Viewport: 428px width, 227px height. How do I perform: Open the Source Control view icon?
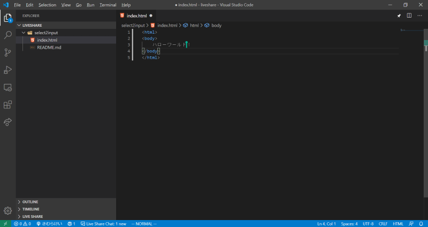[x=7, y=52]
